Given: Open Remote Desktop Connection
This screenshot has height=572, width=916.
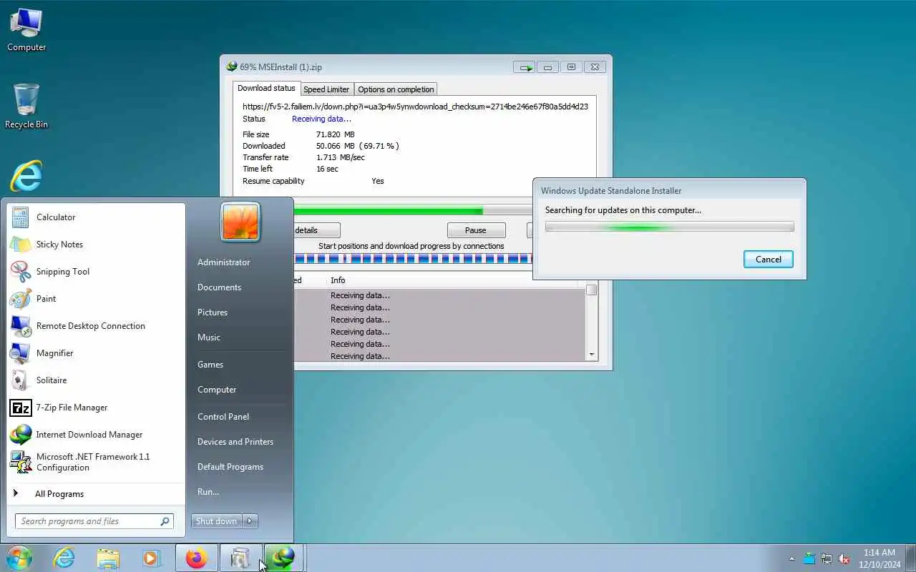Looking at the screenshot, I should [97, 326].
